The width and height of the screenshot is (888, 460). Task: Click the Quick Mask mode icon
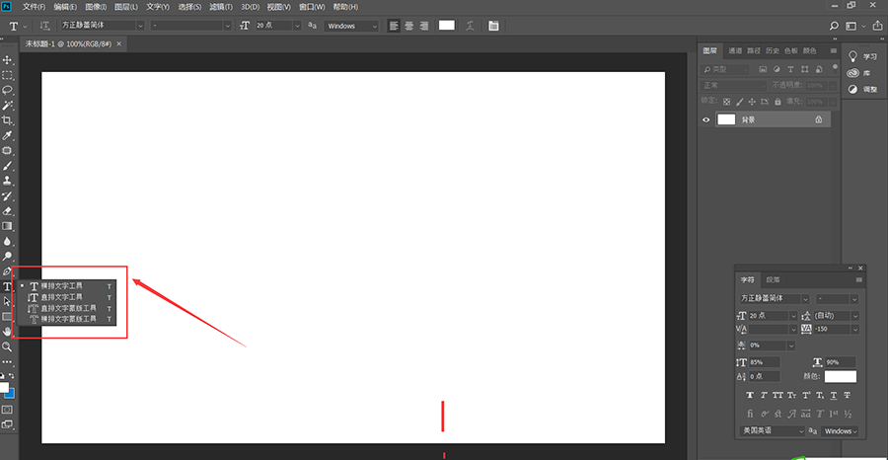7,409
